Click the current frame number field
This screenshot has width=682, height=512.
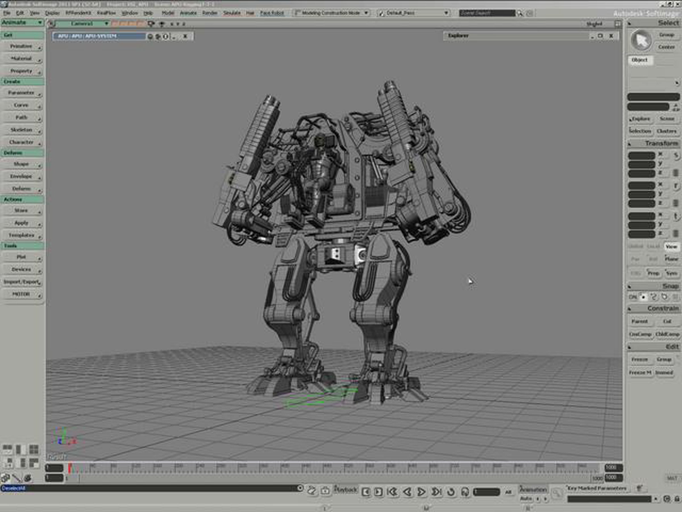pyautogui.click(x=486, y=492)
